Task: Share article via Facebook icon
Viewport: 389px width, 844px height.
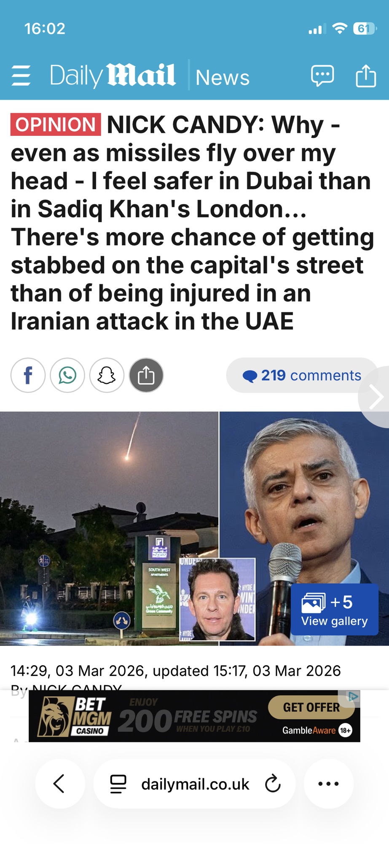Action: (x=28, y=375)
